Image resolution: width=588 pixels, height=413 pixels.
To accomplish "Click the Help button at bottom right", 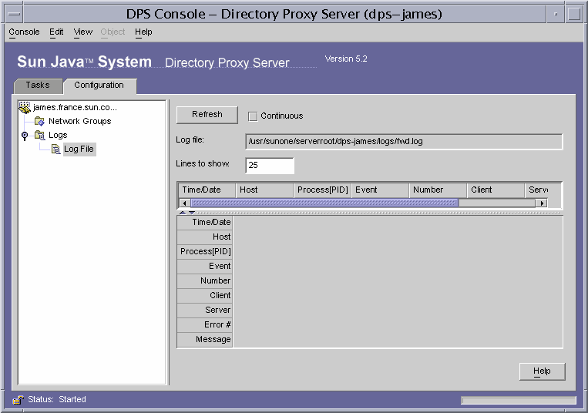I will (542, 371).
